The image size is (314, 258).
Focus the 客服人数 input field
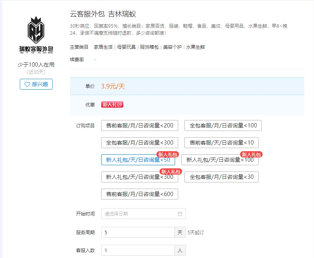[x=138, y=250]
